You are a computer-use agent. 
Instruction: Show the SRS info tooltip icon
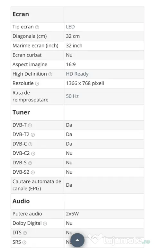click(24, 242)
